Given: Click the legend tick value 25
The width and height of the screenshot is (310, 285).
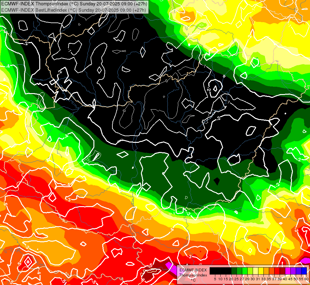Looking at the screenshot, I should click(237, 279).
